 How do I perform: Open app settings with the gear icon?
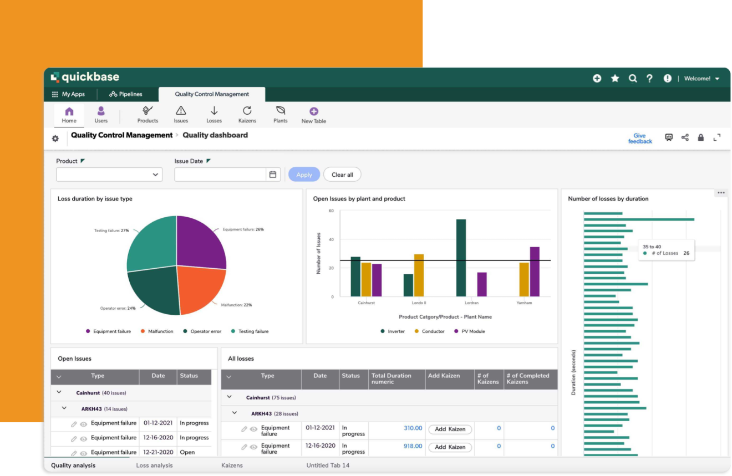[55, 138]
